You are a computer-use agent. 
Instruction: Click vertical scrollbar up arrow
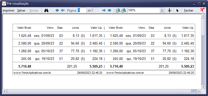point(203,16)
